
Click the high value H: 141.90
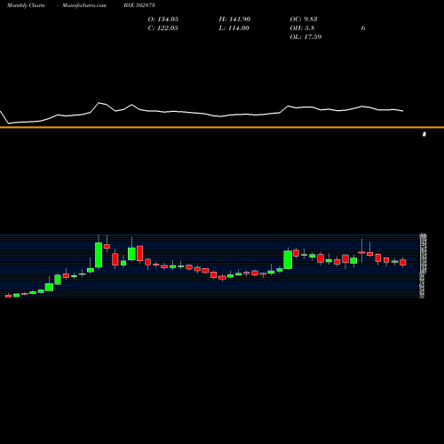pos(234,20)
